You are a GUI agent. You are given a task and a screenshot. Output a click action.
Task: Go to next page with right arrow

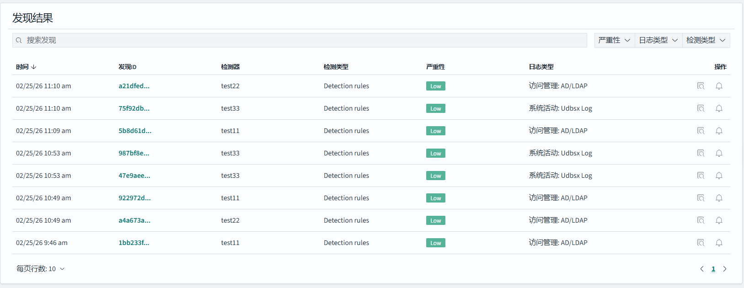725,269
